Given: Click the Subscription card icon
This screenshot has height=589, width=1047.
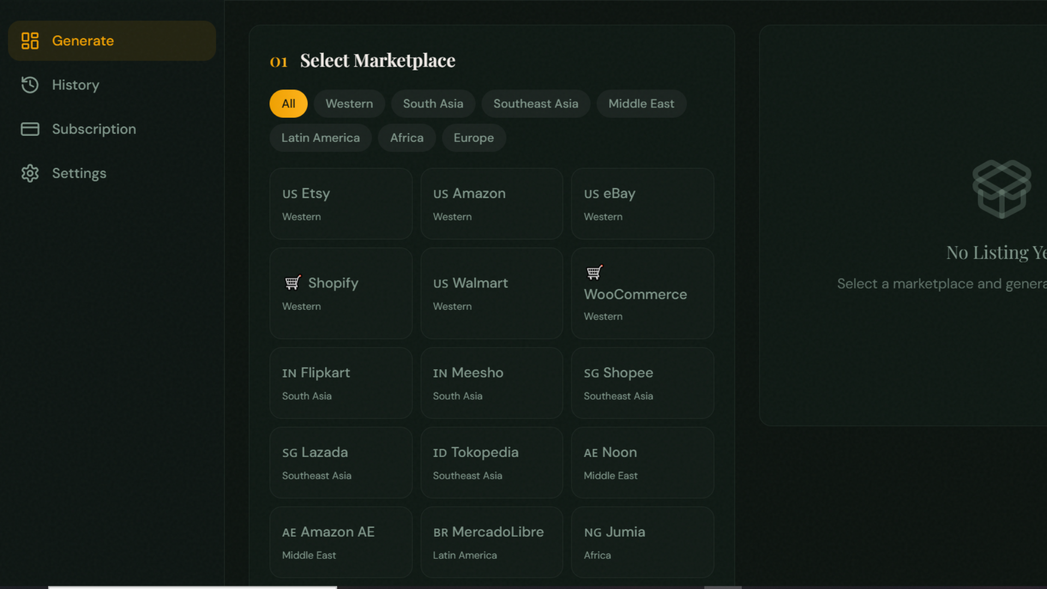Looking at the screenshot, I should point(30,129).
